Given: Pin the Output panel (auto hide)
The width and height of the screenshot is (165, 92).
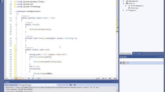Looking at the screenshot, I should [x=115, y=82].
